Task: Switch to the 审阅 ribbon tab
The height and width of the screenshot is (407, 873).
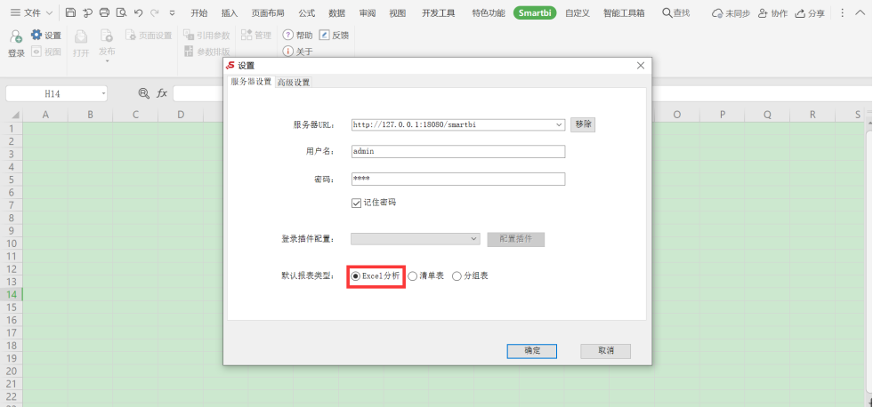Action: click(x=367, y=12)
